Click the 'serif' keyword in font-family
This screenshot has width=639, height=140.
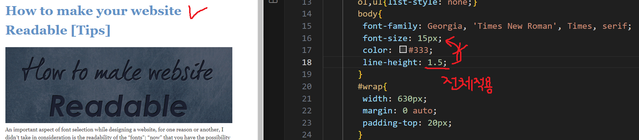point(615,26)
